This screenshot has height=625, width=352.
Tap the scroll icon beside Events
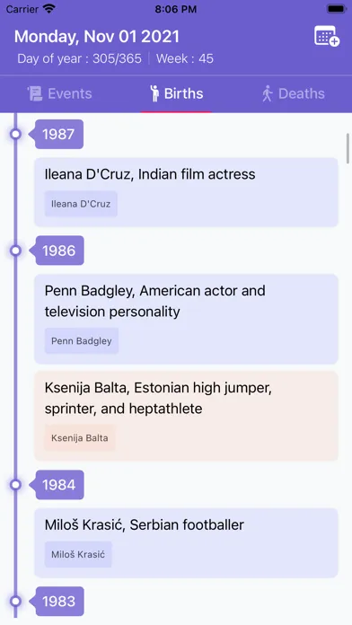(35, 93)
